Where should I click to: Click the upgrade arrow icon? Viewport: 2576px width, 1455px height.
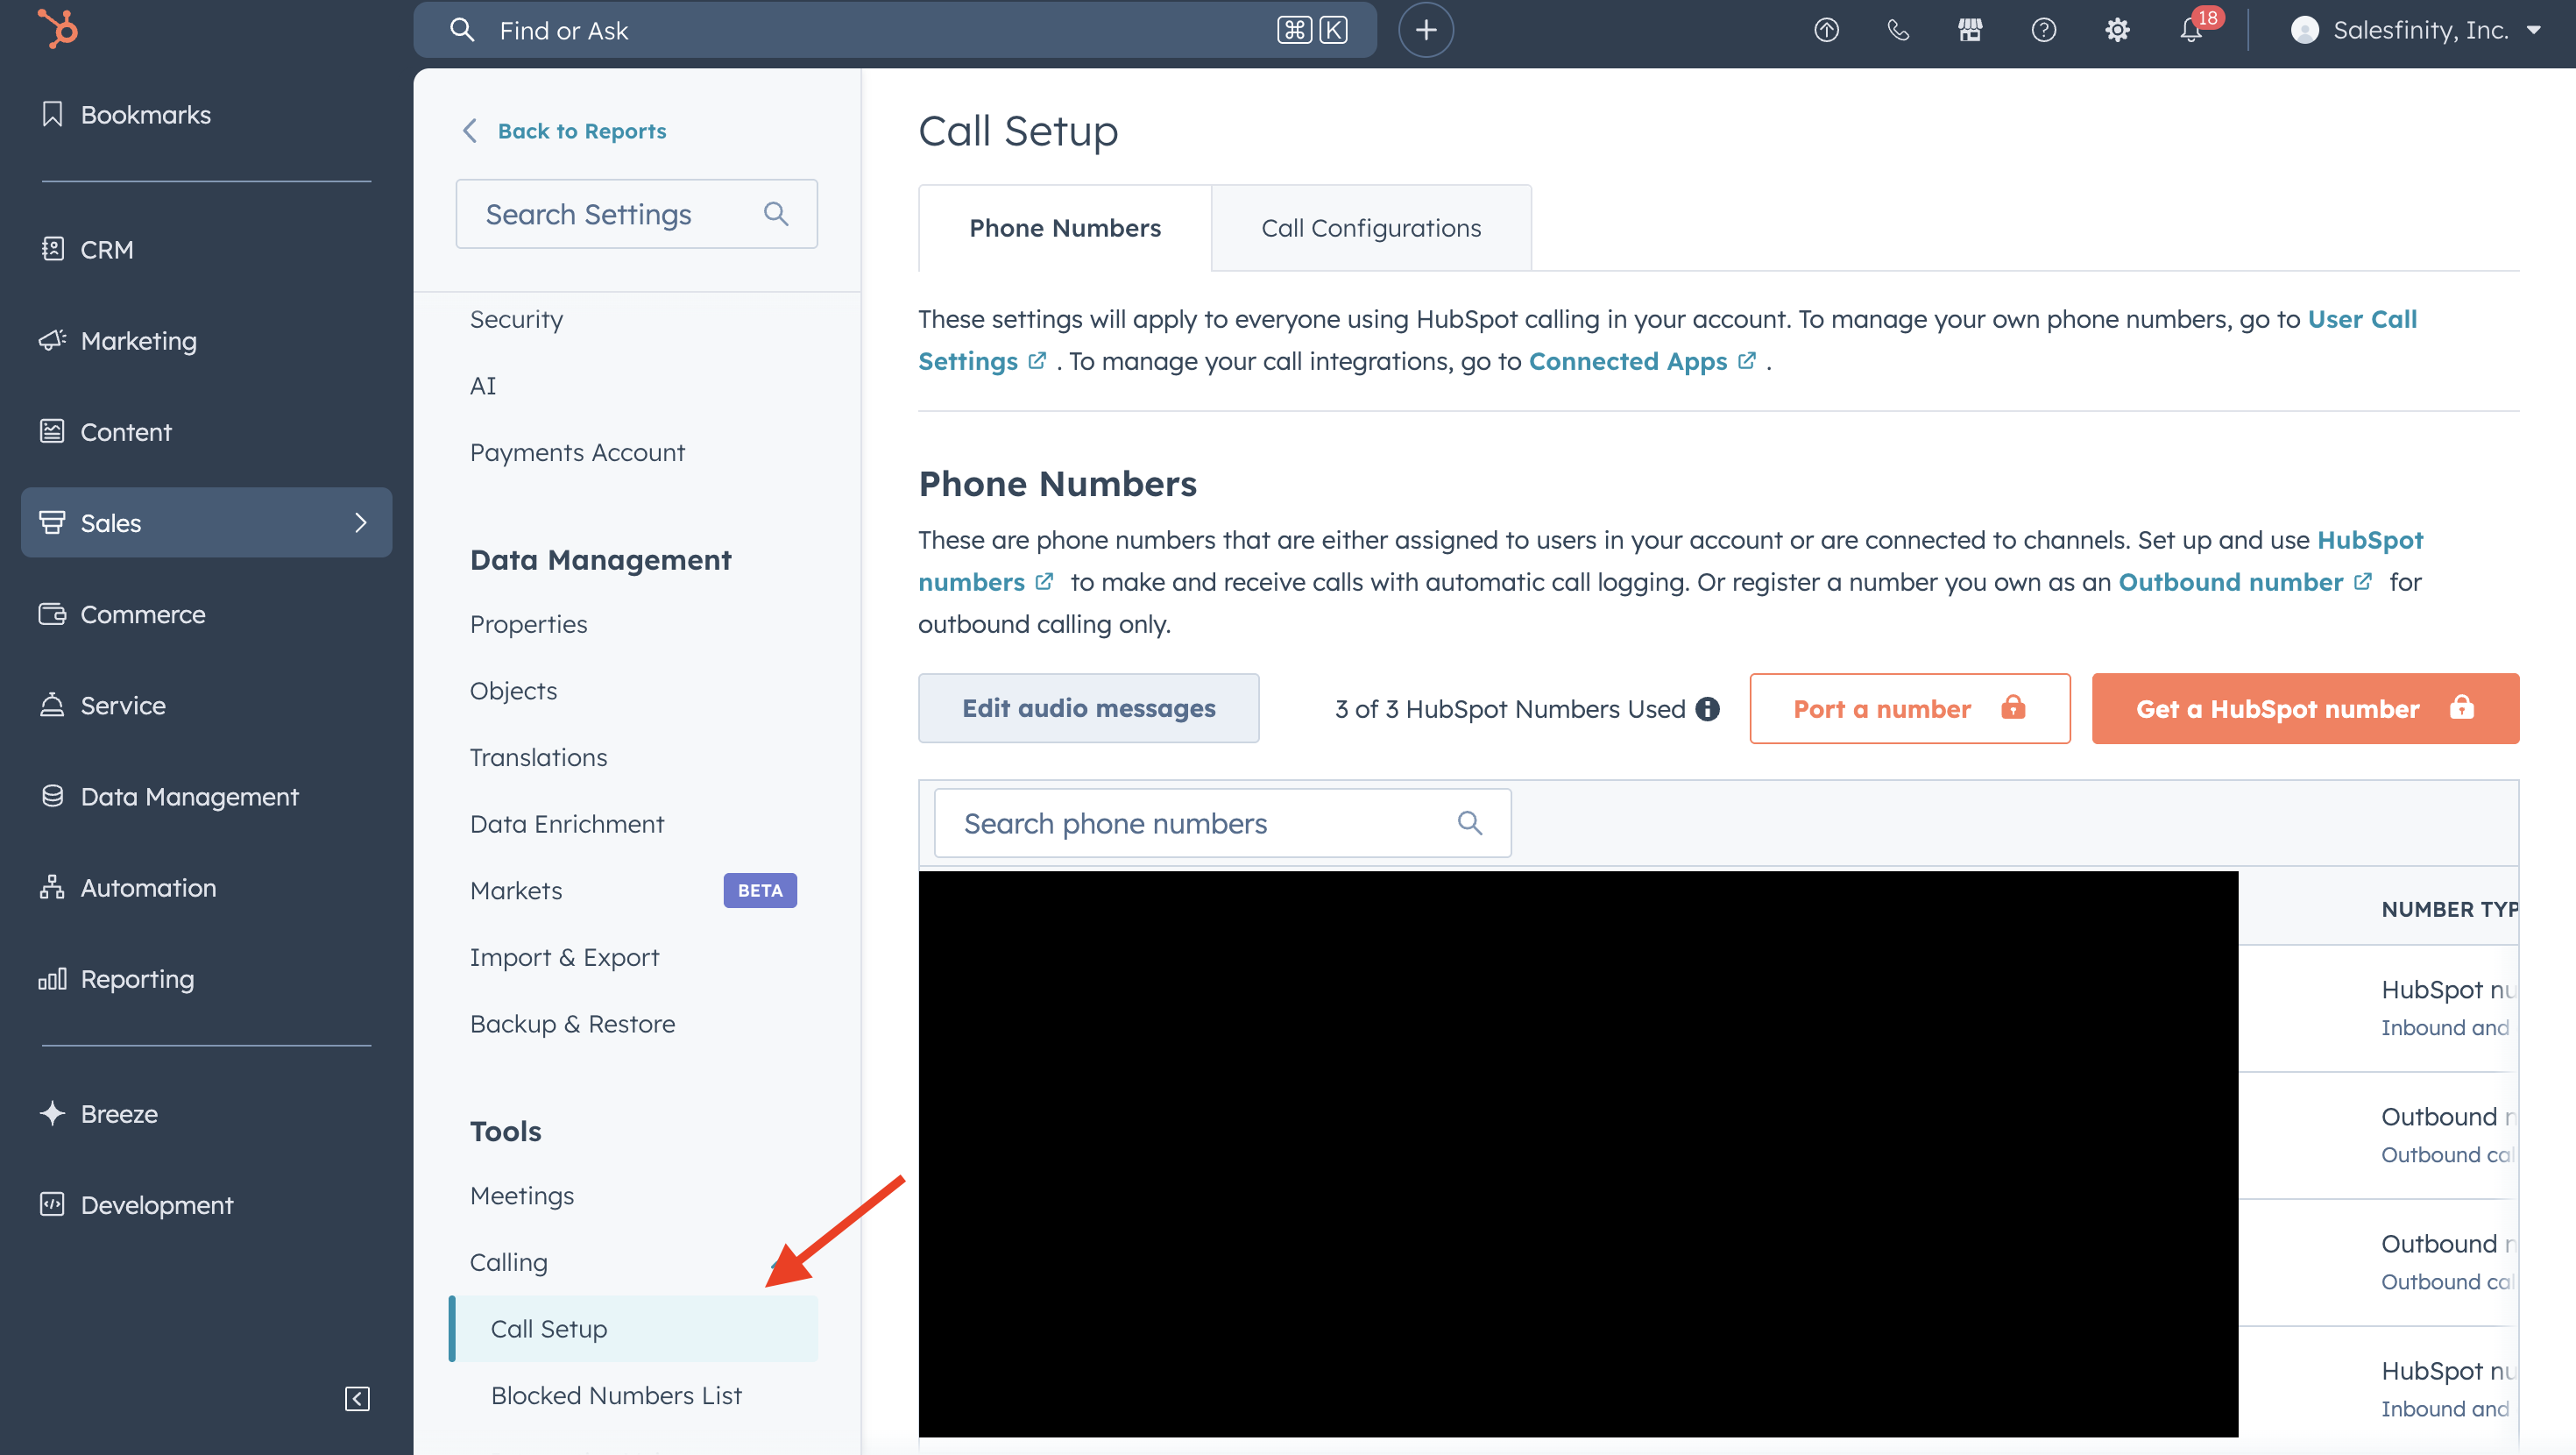[1826, 30]
